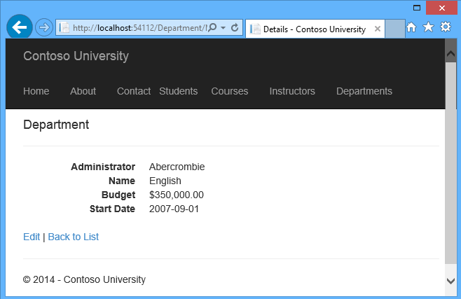Expand the address bar autocomplete dropdown arrow
The height and width of the screenshot is (299, 461).
pyautogui.click(x=223, y=28)
